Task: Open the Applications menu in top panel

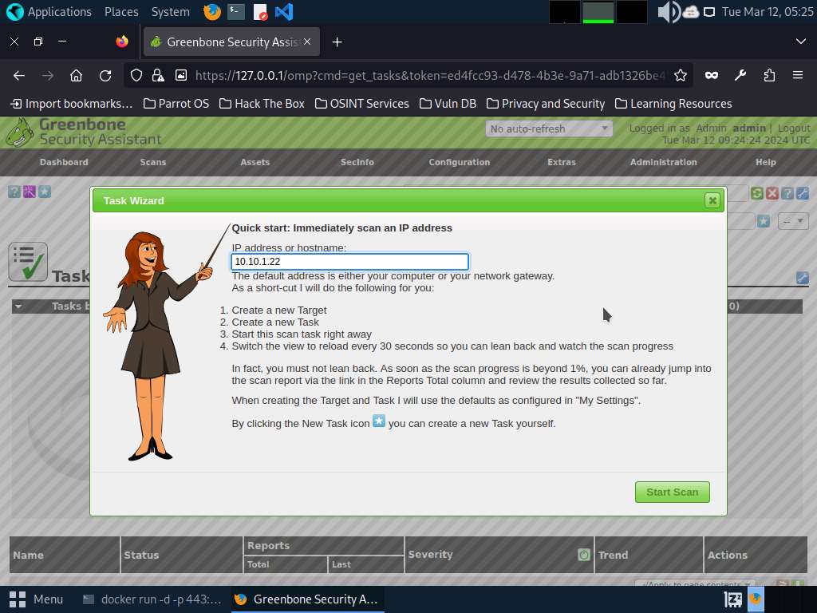Action: tap(49, 12)
